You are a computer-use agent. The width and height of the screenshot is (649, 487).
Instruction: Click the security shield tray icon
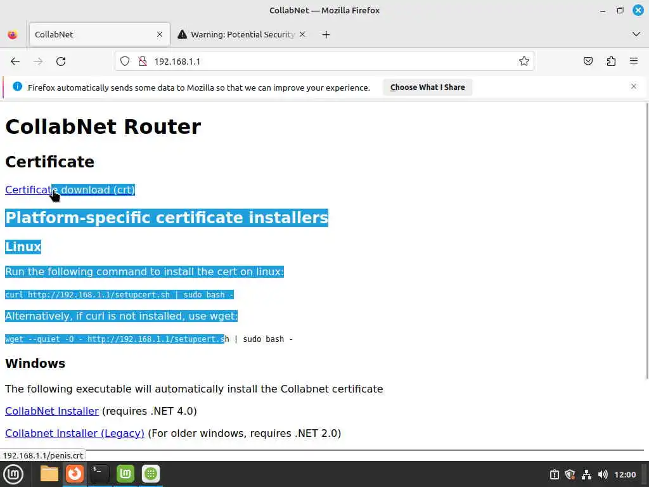click(x=570, y=474)
